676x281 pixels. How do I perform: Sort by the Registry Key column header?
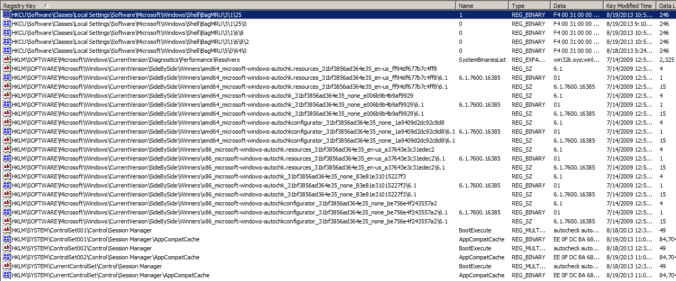coord(228,5)
